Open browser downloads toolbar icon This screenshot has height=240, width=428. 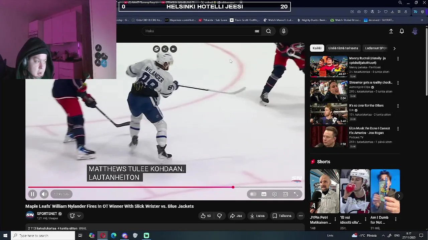pos(392,12)
